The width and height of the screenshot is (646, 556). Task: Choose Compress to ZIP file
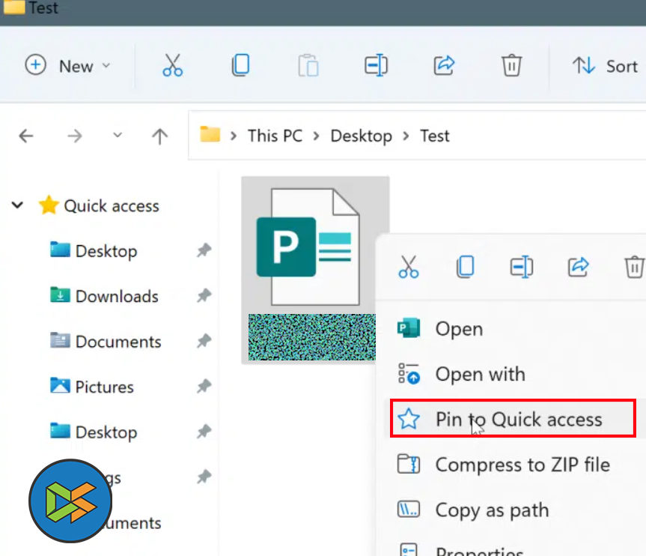pos(521,465)
